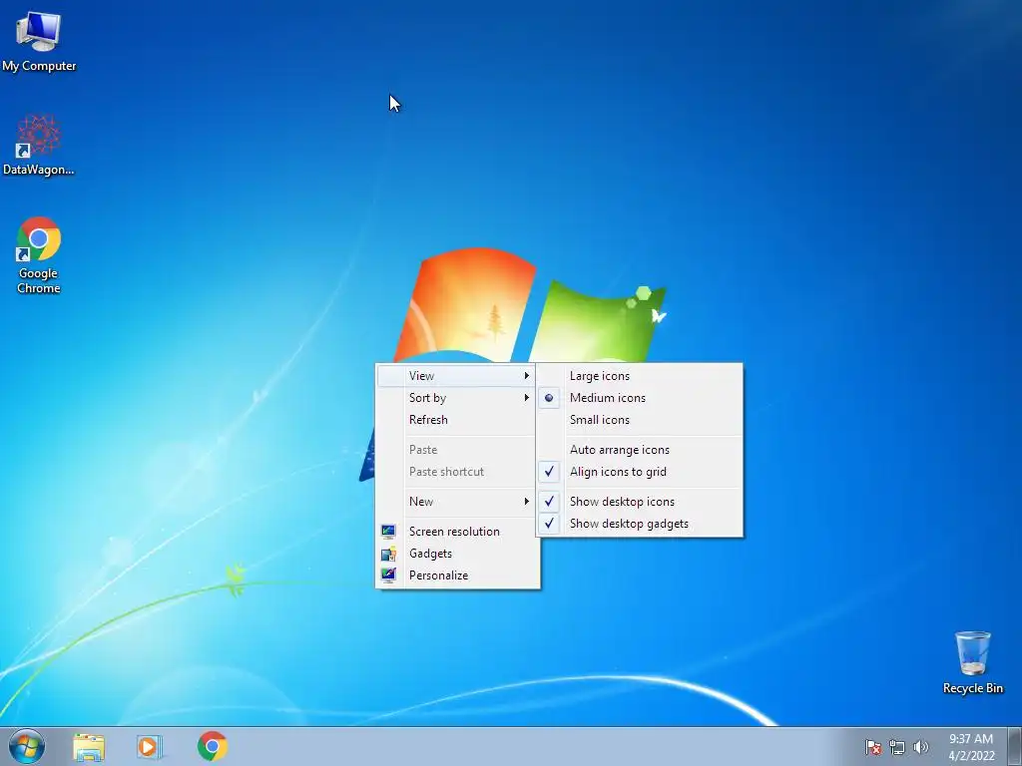This screenshot has width=1022, height=766.
Task: Enable Auto arrange icons
Action: [640, 450]
